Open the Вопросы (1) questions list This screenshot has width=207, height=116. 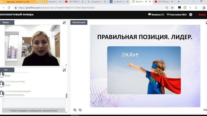[156, 15]
